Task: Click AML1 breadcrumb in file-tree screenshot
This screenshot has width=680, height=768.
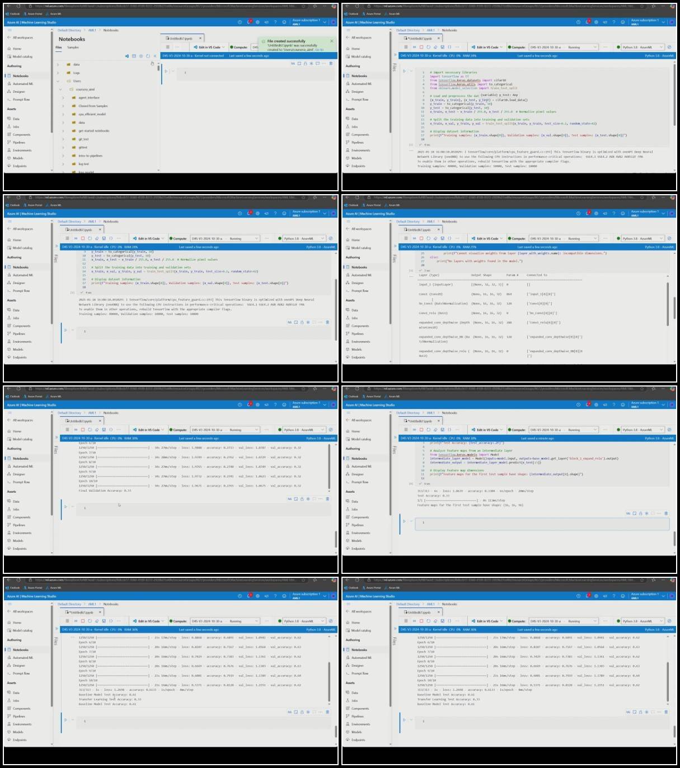Action: (92, 30)
